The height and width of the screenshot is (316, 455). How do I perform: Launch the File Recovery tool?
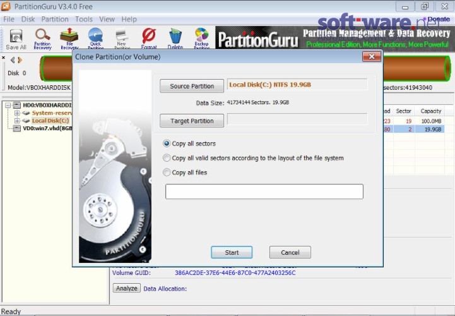coord(69,39)
